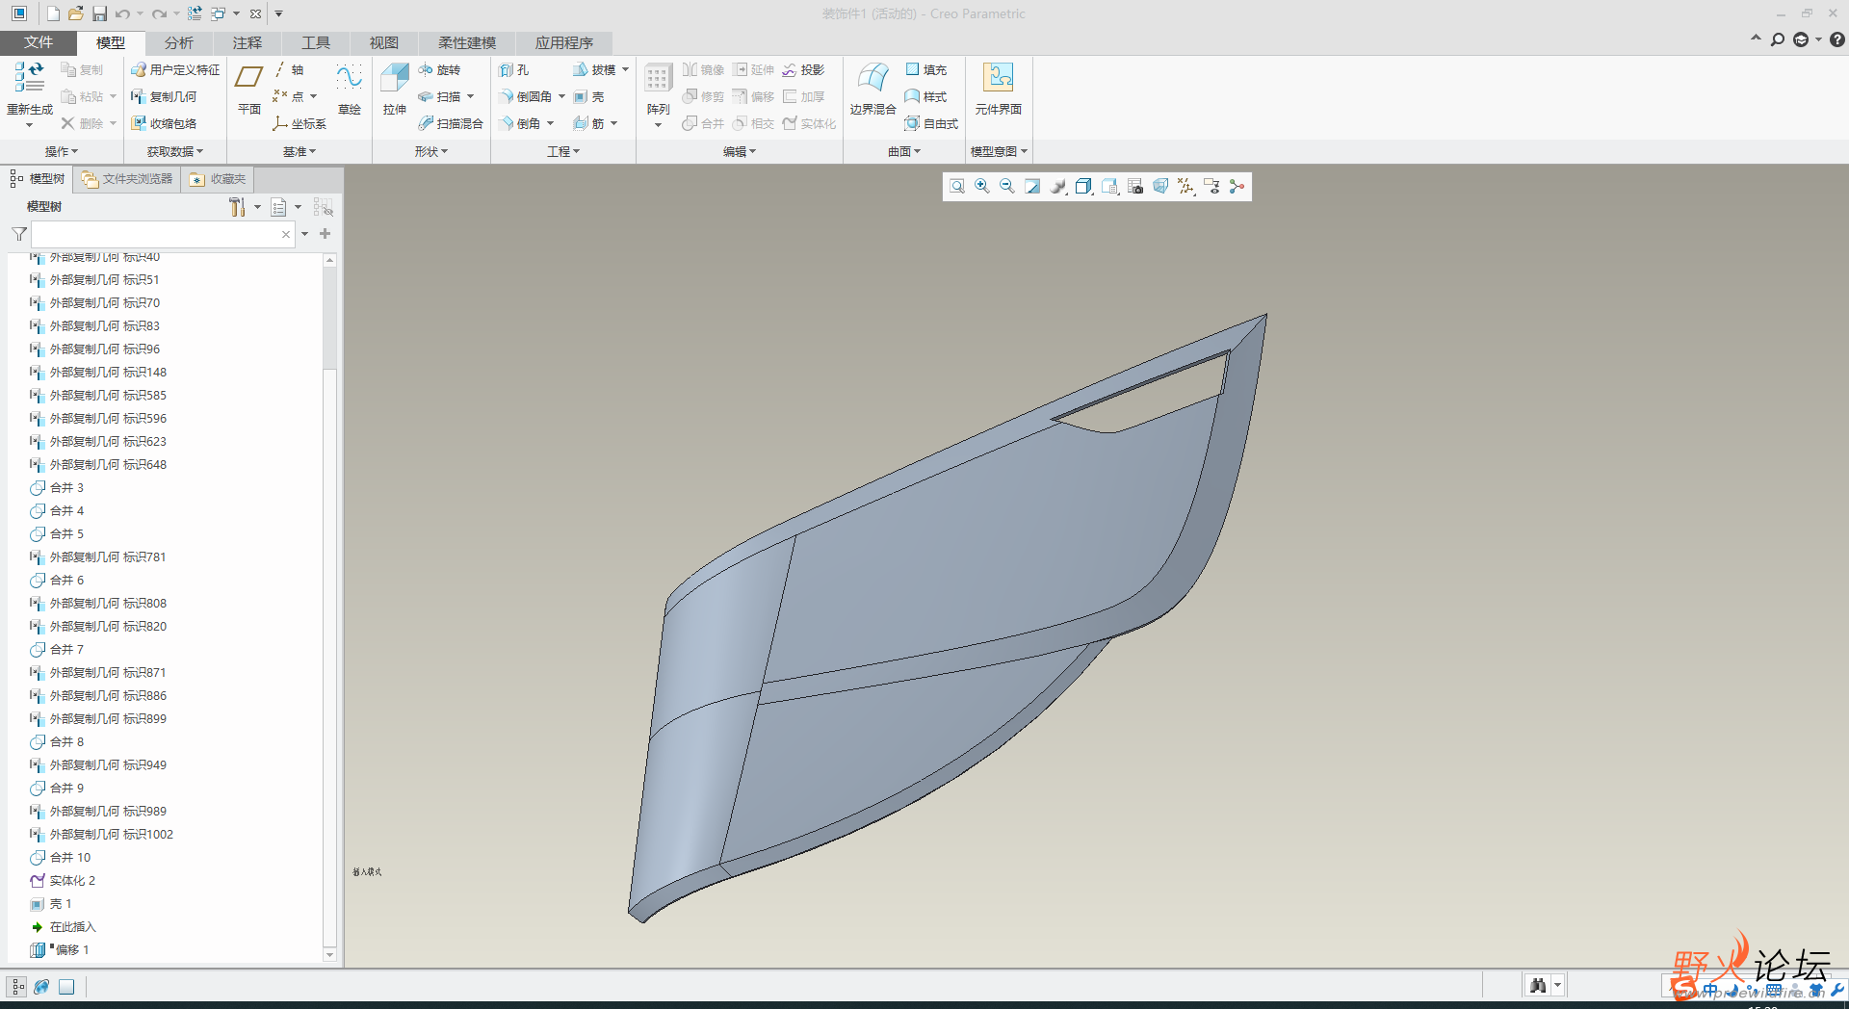
Task: Select 实体化 2 in the model tree
Action: [x=72, y=881]
